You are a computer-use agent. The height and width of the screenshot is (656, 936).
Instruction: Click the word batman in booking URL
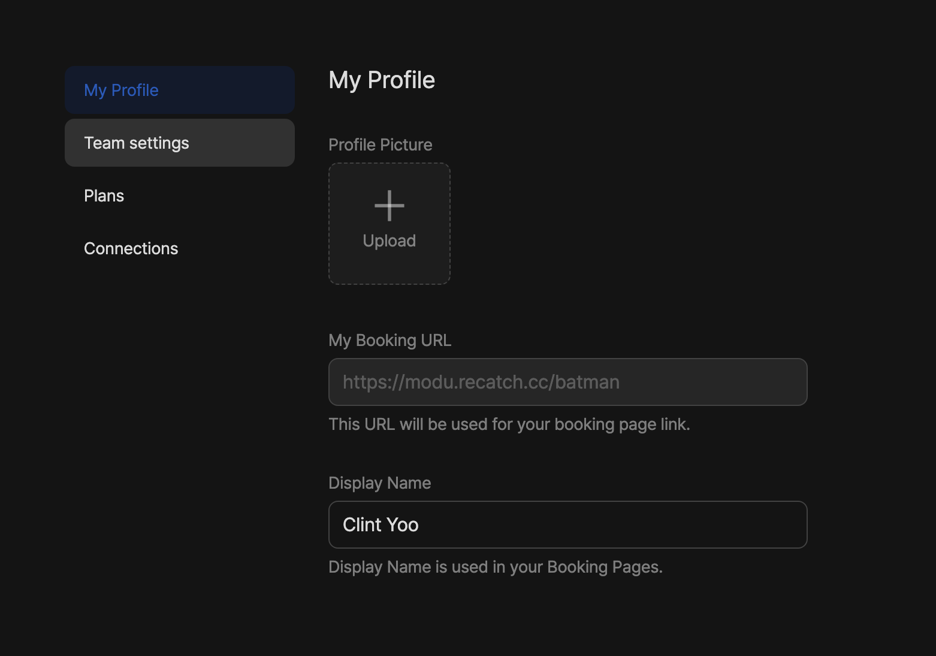[587, 383]
